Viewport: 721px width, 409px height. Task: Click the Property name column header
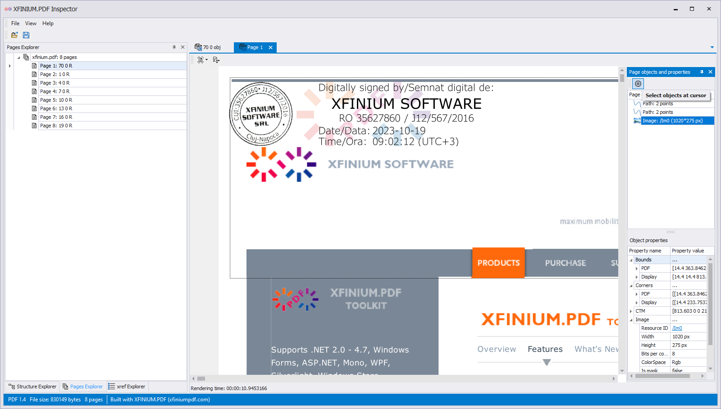(x=649, y=251)
